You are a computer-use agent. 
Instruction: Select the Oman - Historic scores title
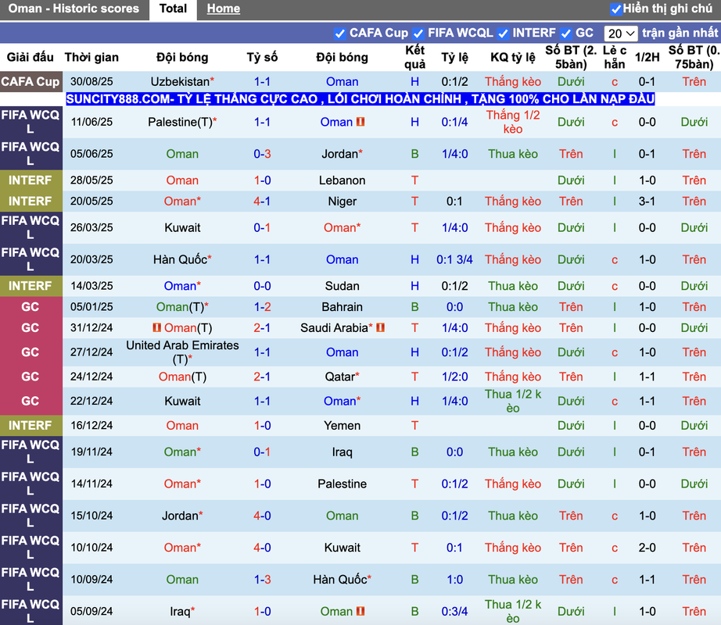[x=74, y=9]
